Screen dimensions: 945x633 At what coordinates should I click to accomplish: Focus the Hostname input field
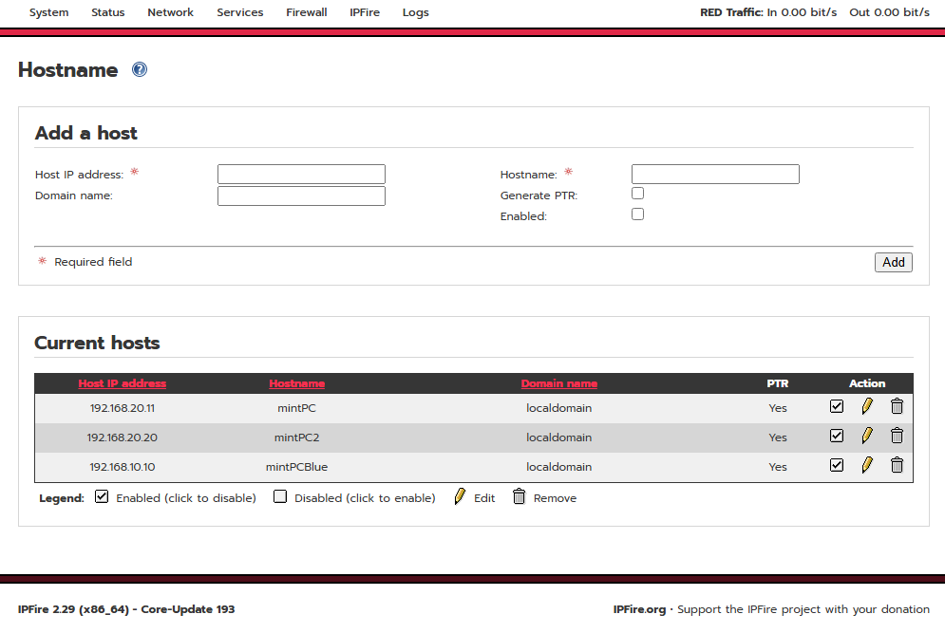click(x=715, y=174)
